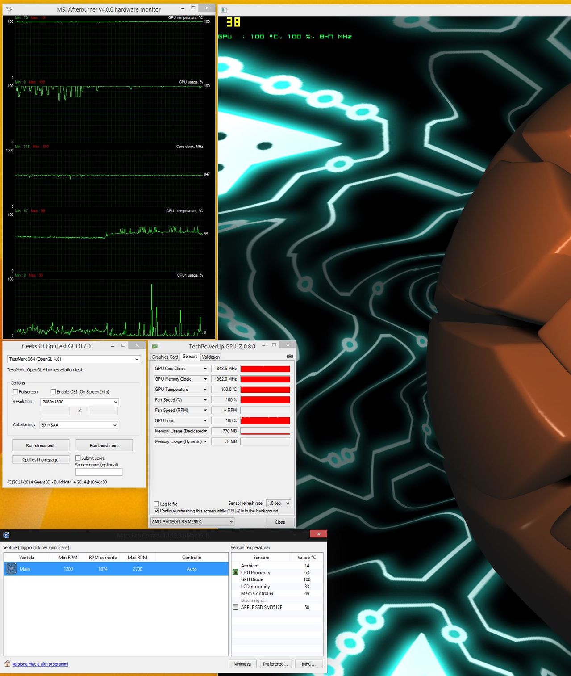Click the GPU usage graph in Afterburner
Screen dimensions: 571x676
click(x=108, y=113)
